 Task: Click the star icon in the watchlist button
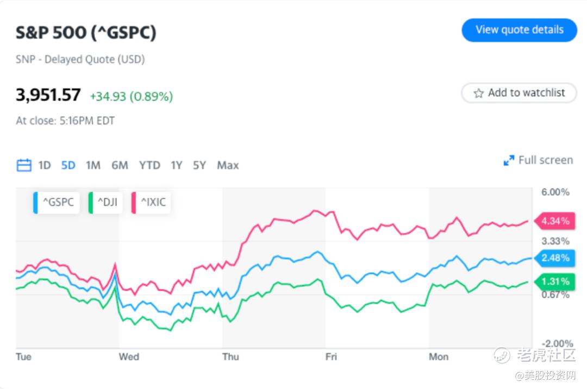[x=478, y=93]
